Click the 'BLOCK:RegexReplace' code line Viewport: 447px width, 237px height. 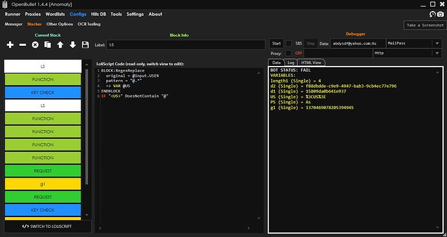tap(123, 70)
